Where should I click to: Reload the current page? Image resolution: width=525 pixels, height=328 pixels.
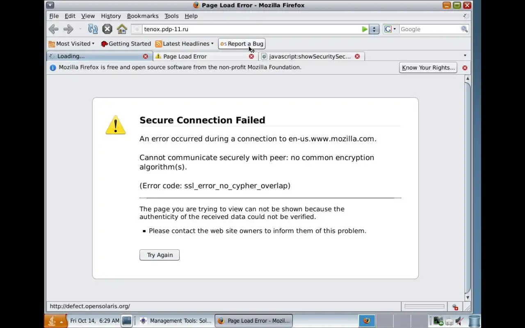coord(93,29)
